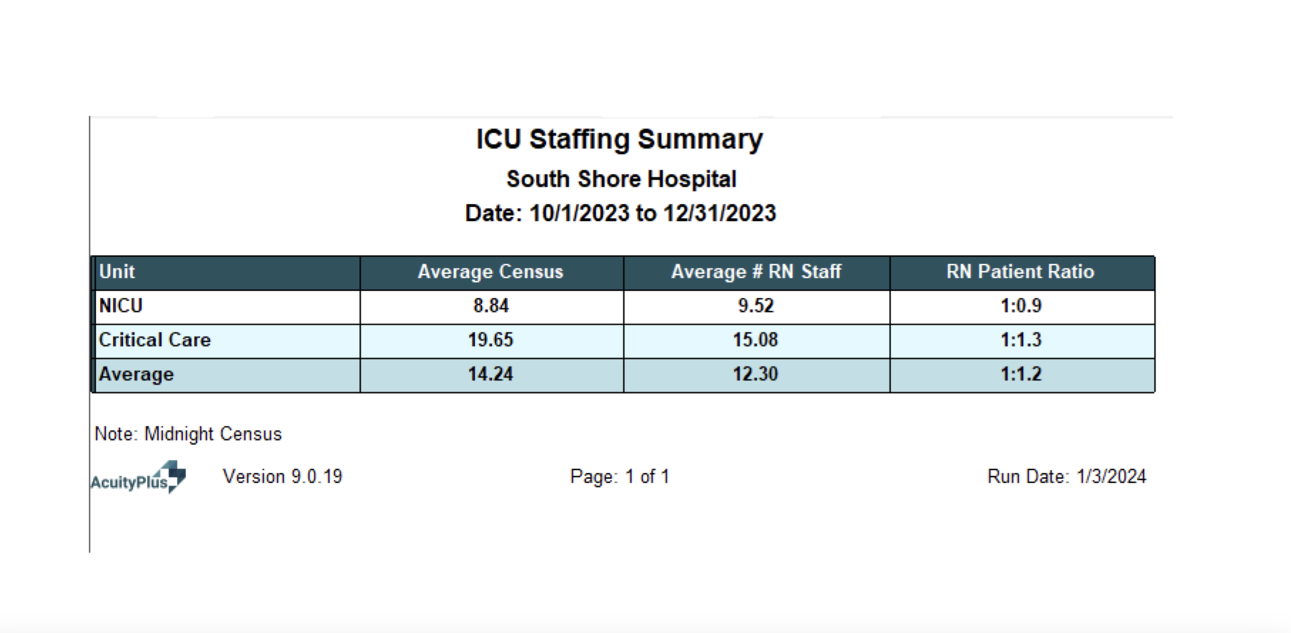Click the Unit column header

click(117, 272)
